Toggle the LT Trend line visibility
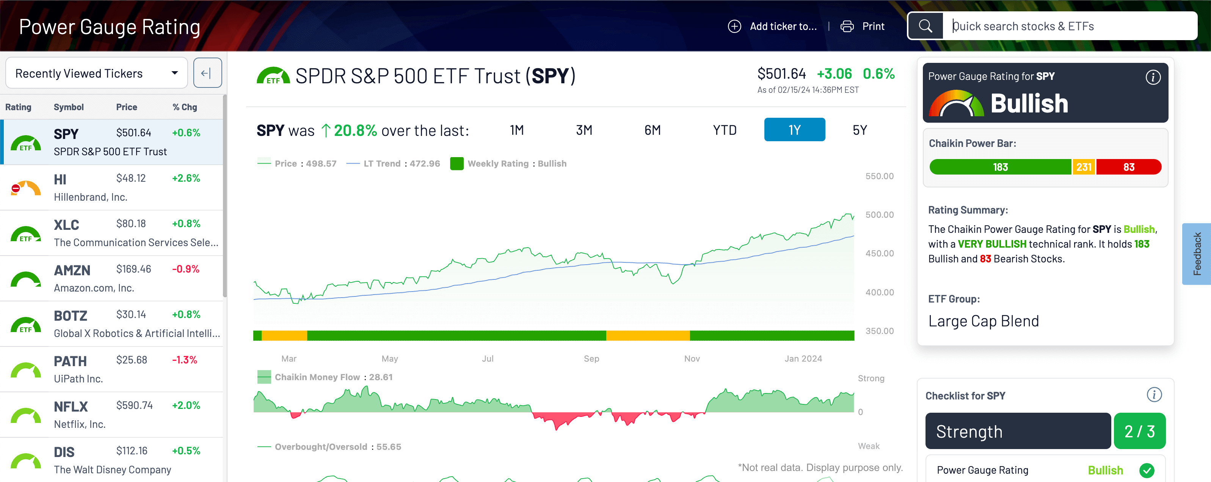Viewport: 1211px width, 482px height. [382, 163]
